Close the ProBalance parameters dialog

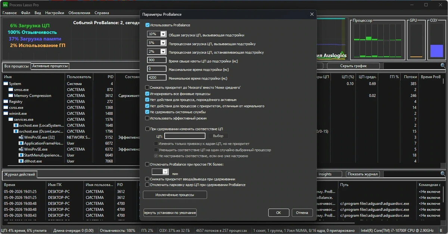tap(312, 14)
